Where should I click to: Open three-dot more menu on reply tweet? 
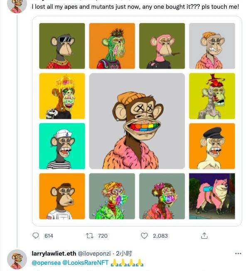click(x=238, y=254)
